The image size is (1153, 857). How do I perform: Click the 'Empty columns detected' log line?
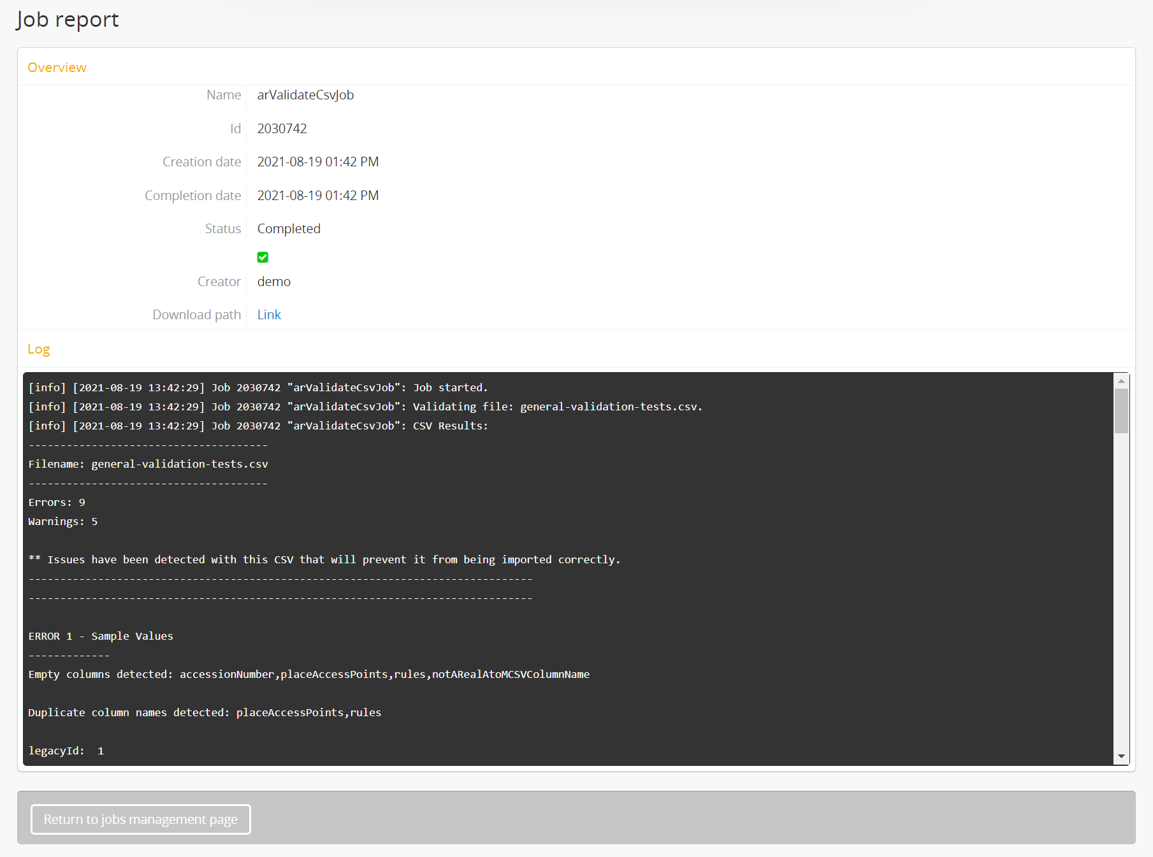pyautogui.click(x=309, y=674)
